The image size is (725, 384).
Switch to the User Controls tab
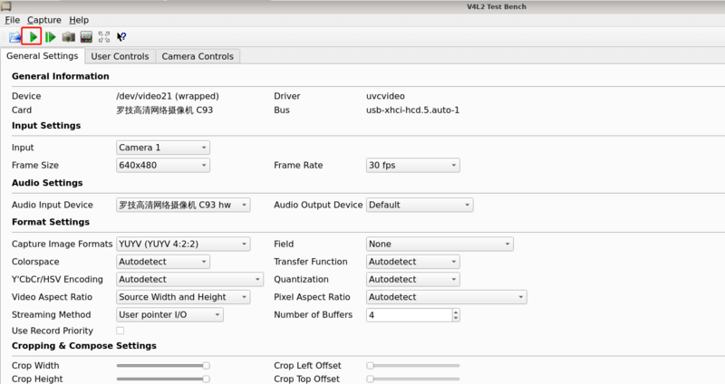[120, 56]
